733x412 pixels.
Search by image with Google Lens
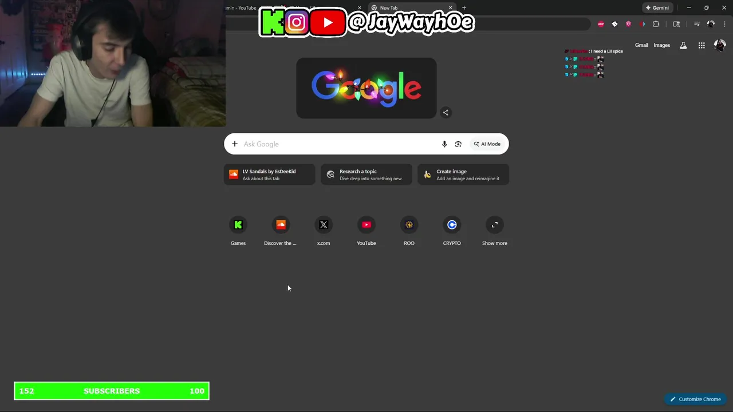coord(458,144)
